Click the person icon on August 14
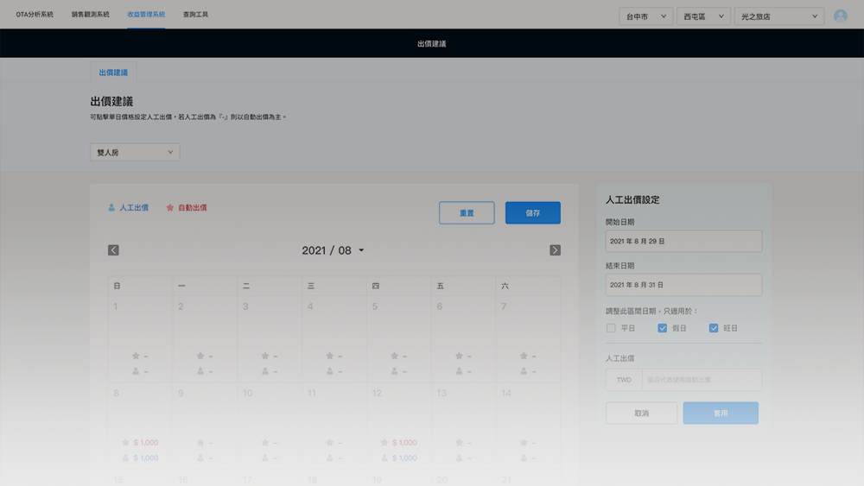Image resolution: width=864 pixels, height=486 pixels. [x=524, y=458]
